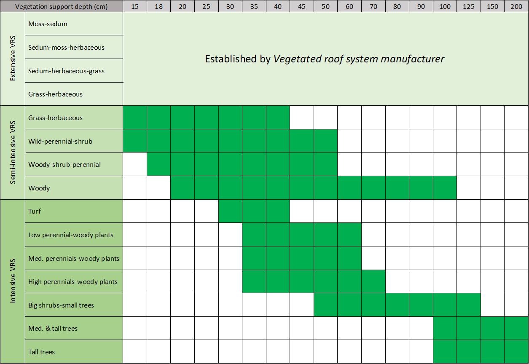Click the 'Semi-intensive VRS' vertical category label
Screen dimensions: 529x364
[x=13, y=153]
